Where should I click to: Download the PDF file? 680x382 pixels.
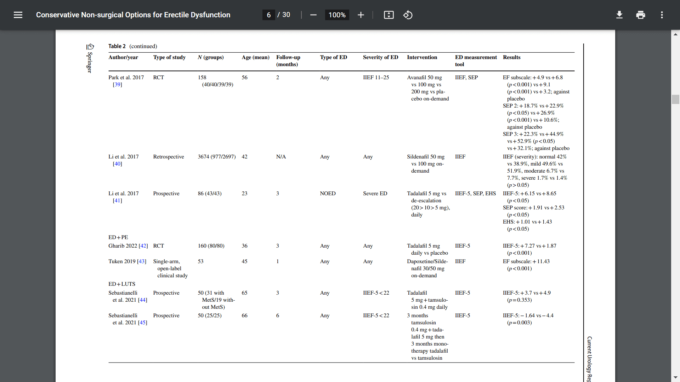point(619,15)
